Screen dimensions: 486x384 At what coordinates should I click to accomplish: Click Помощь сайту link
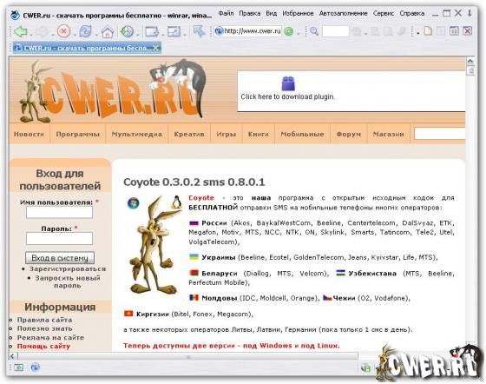pos(43,346)
